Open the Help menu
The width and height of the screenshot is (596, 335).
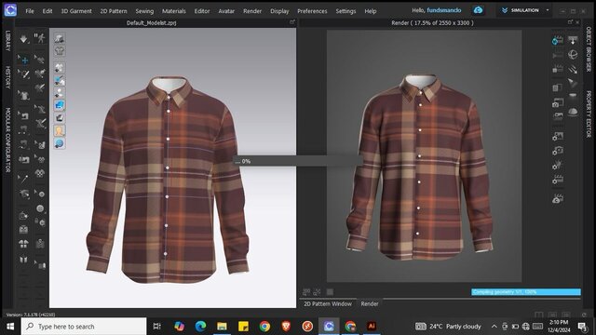point(371,11)
